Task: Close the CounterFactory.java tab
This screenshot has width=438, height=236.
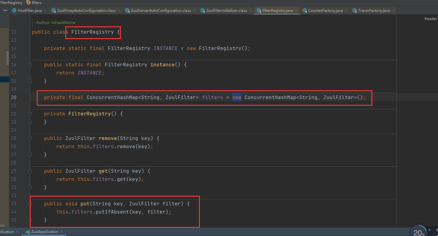Action: tap(346, 10)
